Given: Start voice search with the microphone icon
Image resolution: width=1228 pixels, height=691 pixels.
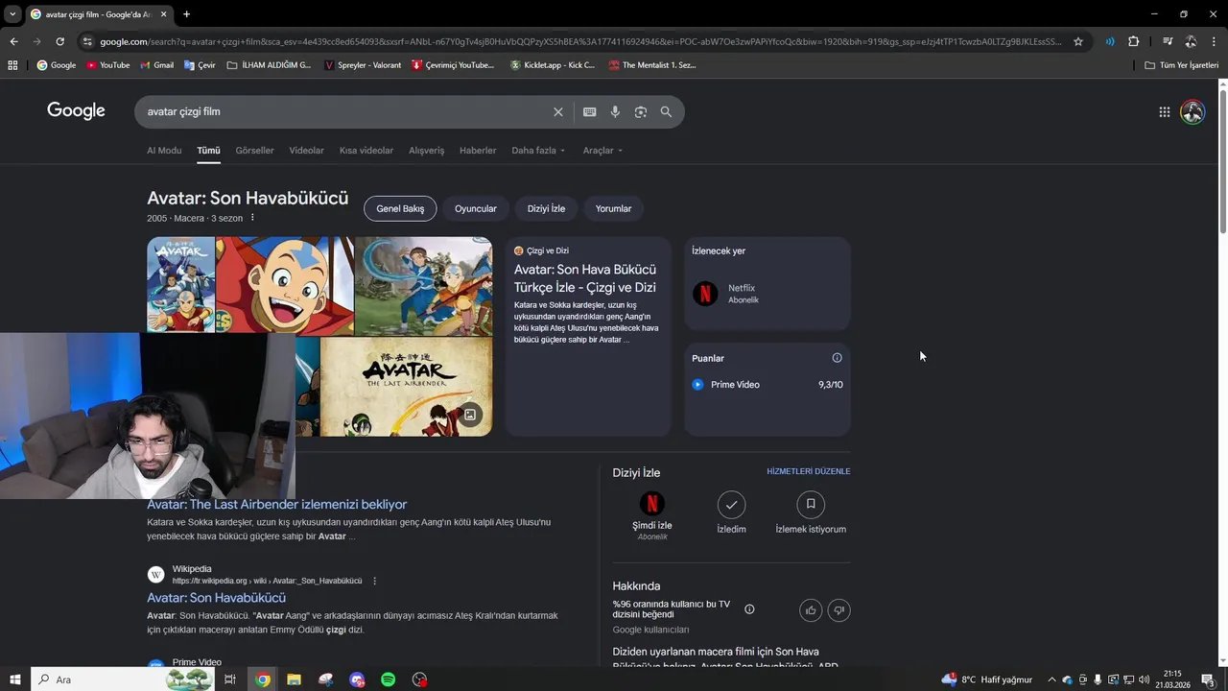Looking at the screenshot, I should (x=615, y=112).
